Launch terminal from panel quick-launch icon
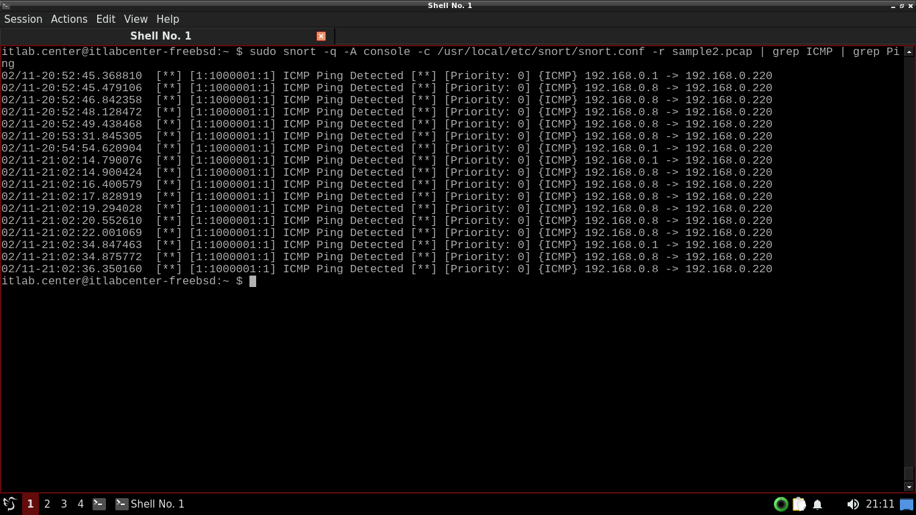This screenshot has width=916, height=515. (x=99, y=504)
